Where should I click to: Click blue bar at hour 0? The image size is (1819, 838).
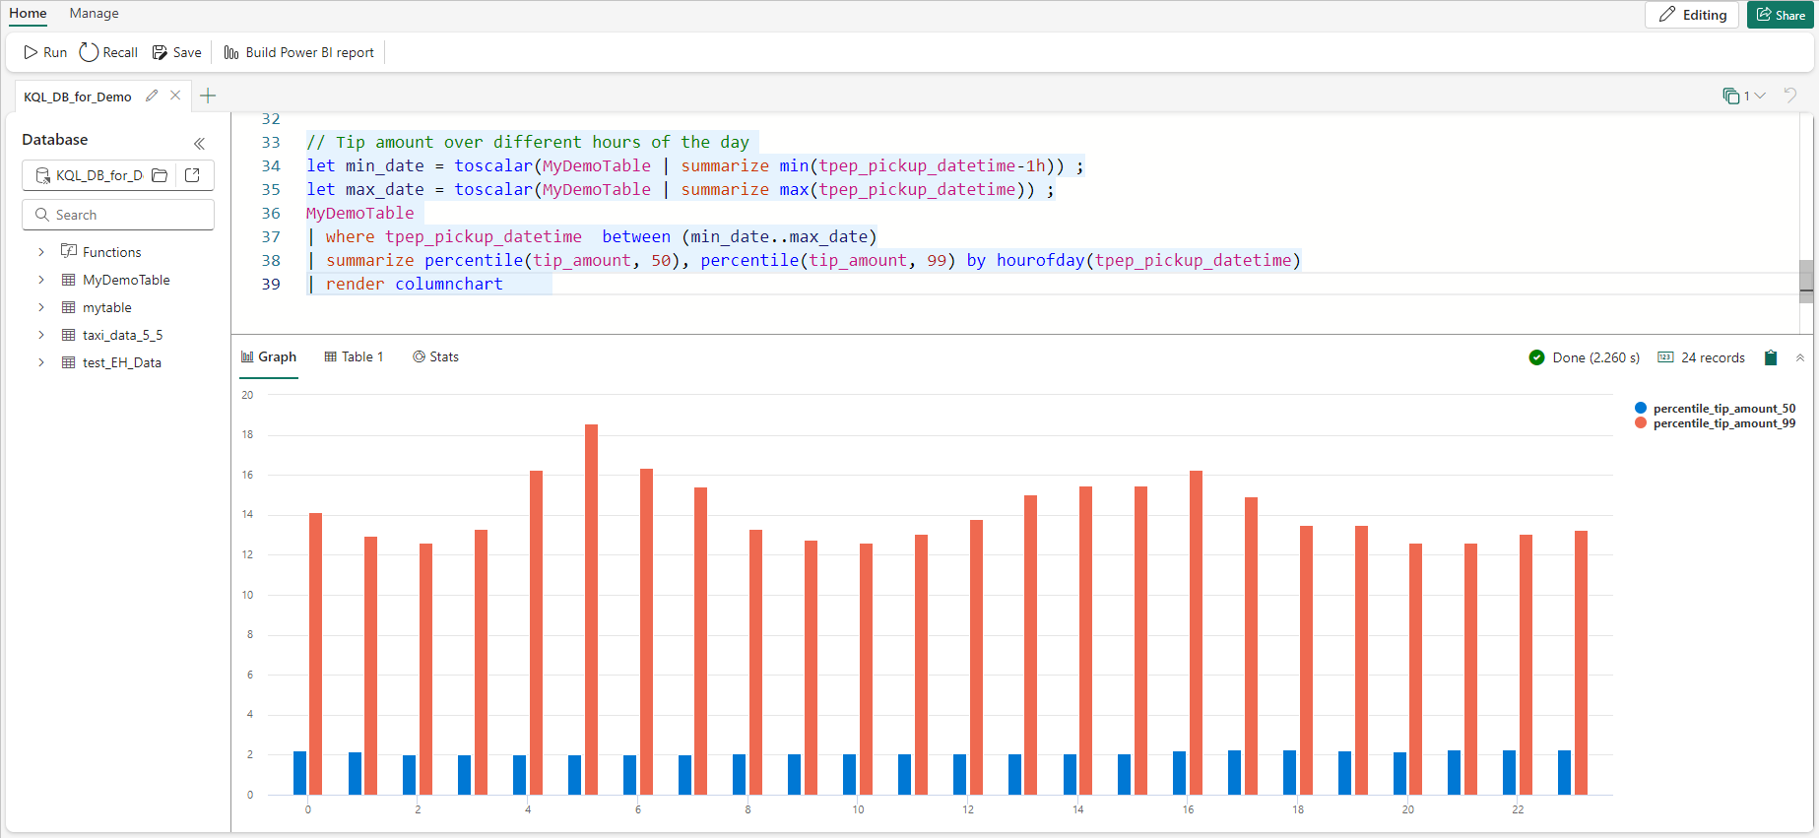[299, 773]
